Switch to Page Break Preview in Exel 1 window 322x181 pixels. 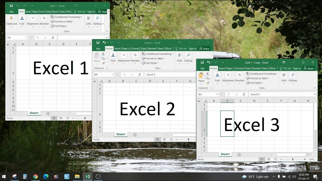[68, 118]
